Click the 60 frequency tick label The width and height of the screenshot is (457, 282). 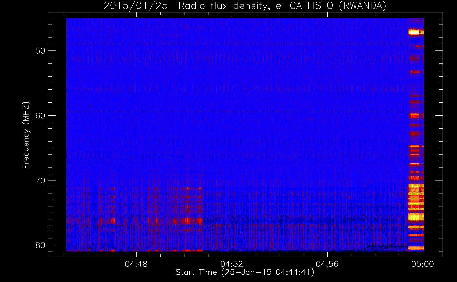click(x=40, y=116)
